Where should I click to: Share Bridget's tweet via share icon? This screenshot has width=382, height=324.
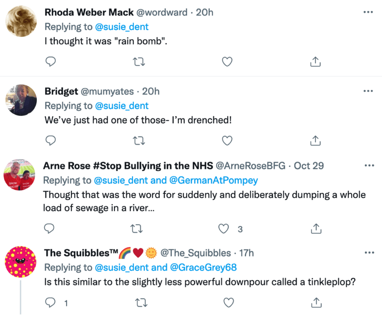click(x=315, y=140)
